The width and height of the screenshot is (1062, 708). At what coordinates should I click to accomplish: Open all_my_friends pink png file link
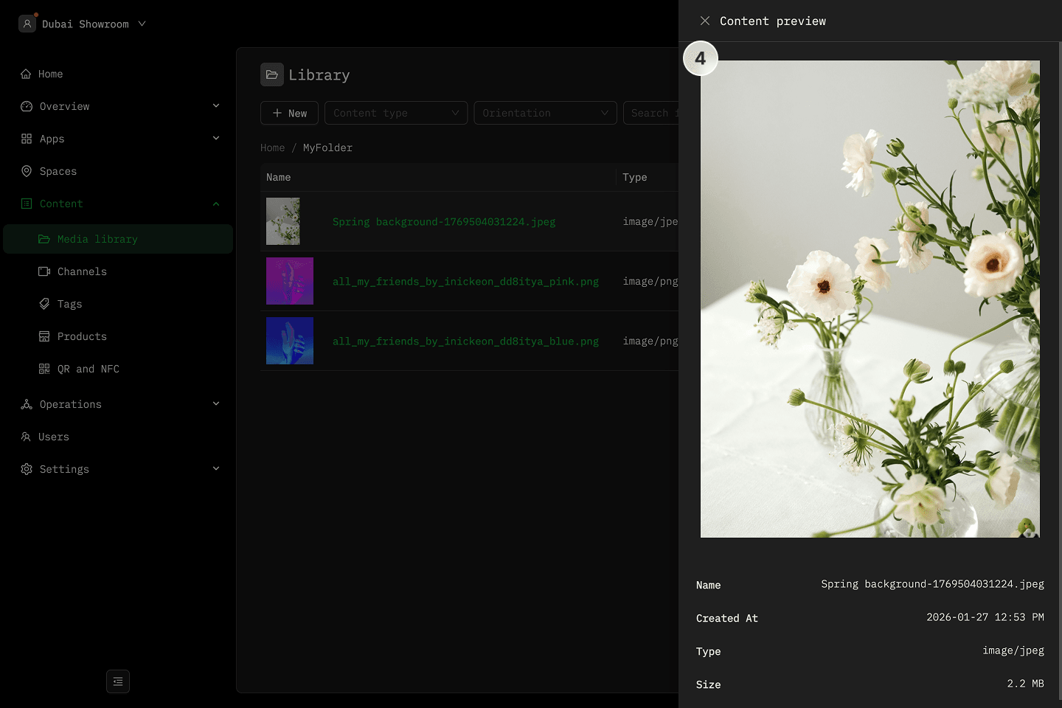tap(465, 281)
